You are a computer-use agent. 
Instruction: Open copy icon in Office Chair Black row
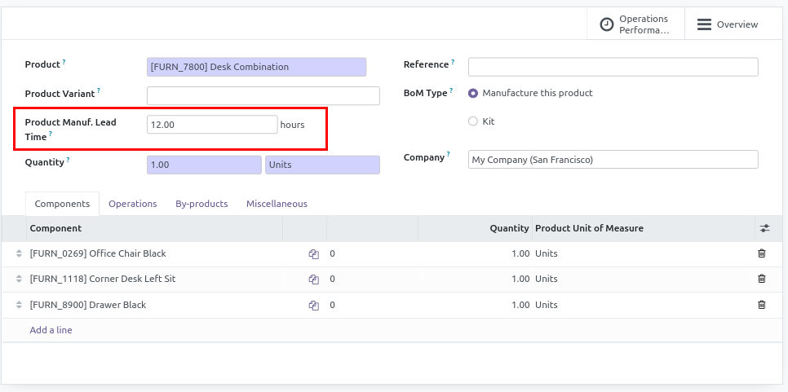click(x=313, y=254)
